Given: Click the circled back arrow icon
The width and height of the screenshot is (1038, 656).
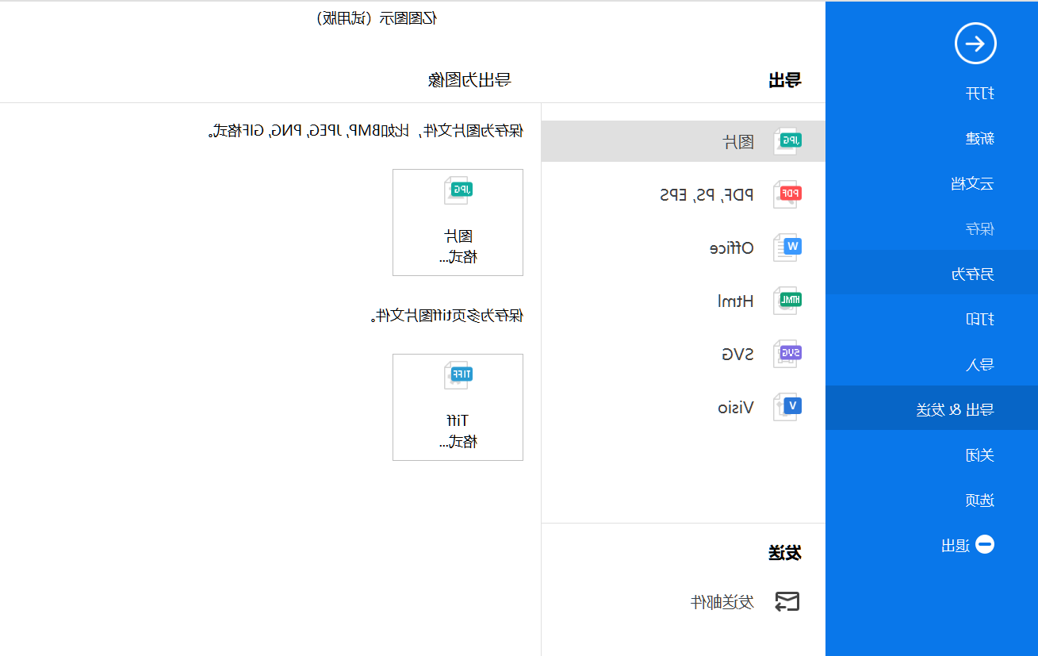Looking at the screenshot, I should pos(975,44).
